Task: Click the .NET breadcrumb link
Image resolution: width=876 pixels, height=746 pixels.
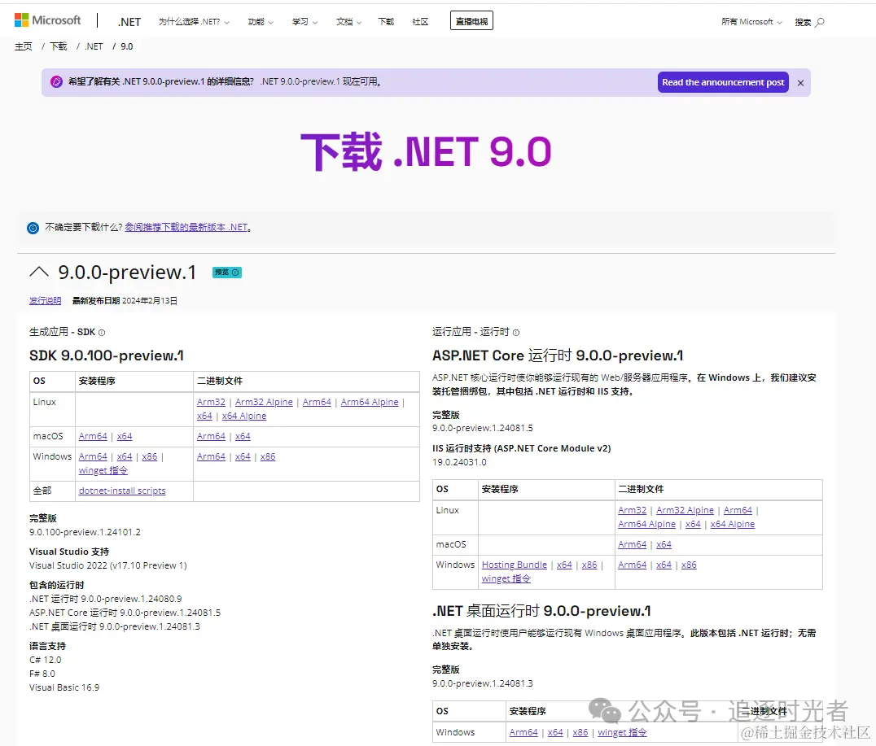Action: pos(94,46)
